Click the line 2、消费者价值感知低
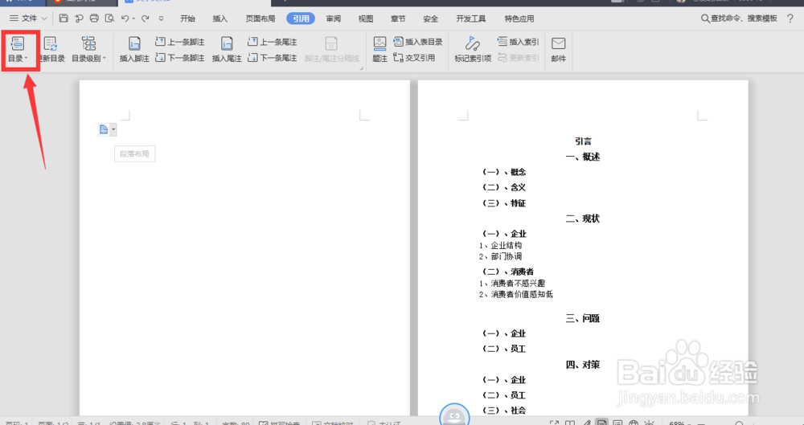Image resolution: width=804 pixels, height=425 pixels. [516, 294]
